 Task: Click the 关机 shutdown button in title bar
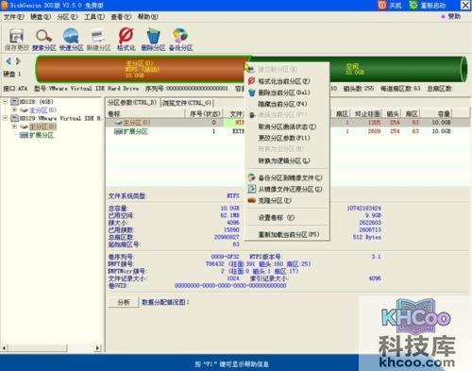pyautogui.click(x=390, y=5)
